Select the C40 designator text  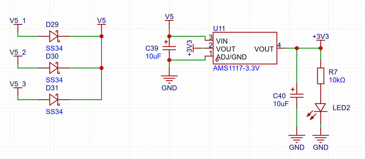click(x=279, y=96)
